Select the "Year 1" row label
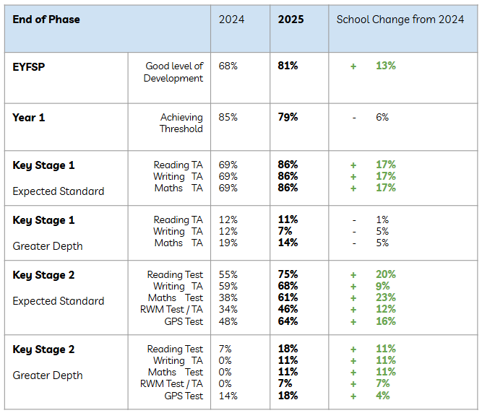The height and width of the screenshot is (413, 482). tap(29, 117)
